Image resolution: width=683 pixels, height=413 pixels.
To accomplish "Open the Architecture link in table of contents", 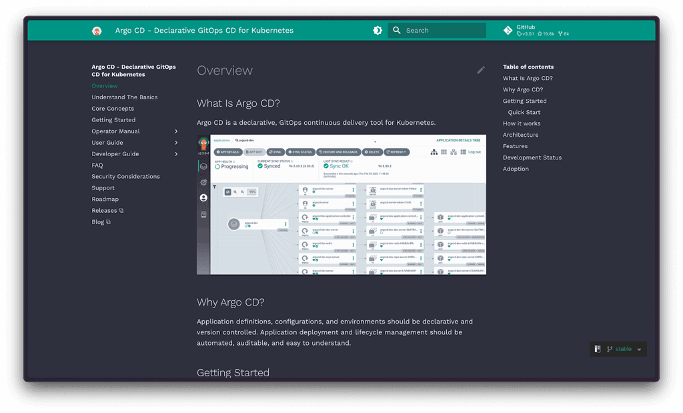I will pos(520,134).
